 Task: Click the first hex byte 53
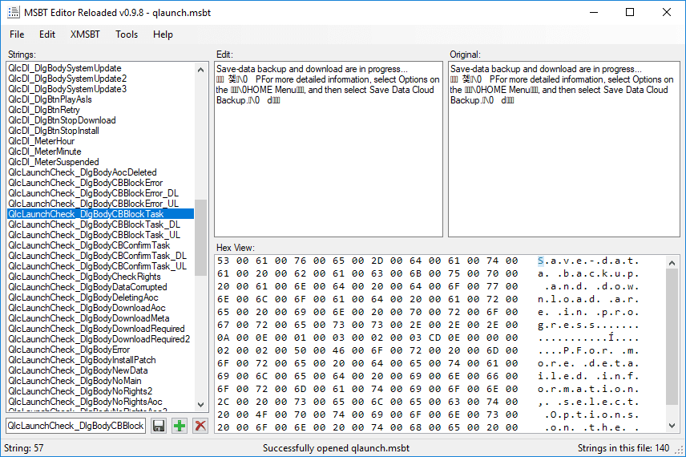click(222, 261)
